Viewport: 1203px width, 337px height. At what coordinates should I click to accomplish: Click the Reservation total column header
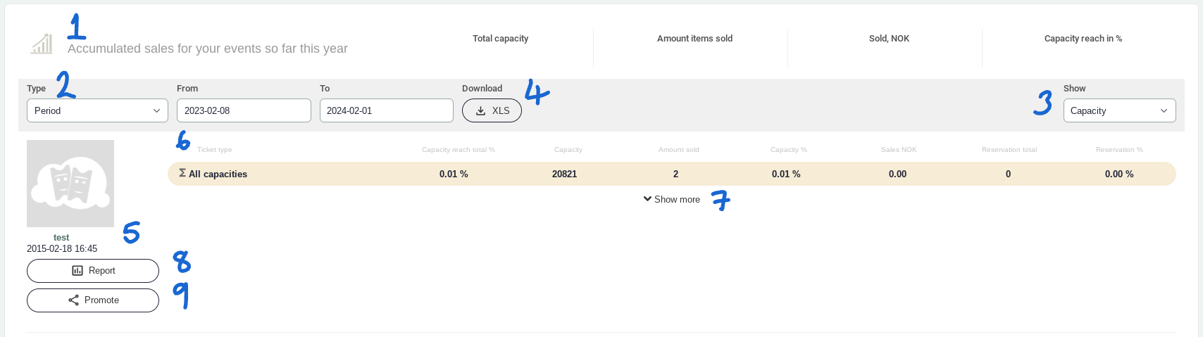point(1009,150)
